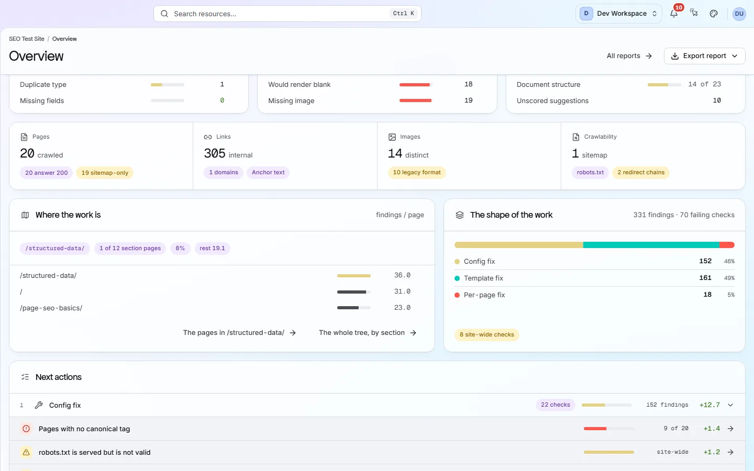
Task: Click the Links card chain icon
Action: pyautogui.click(x=208, y=137)
